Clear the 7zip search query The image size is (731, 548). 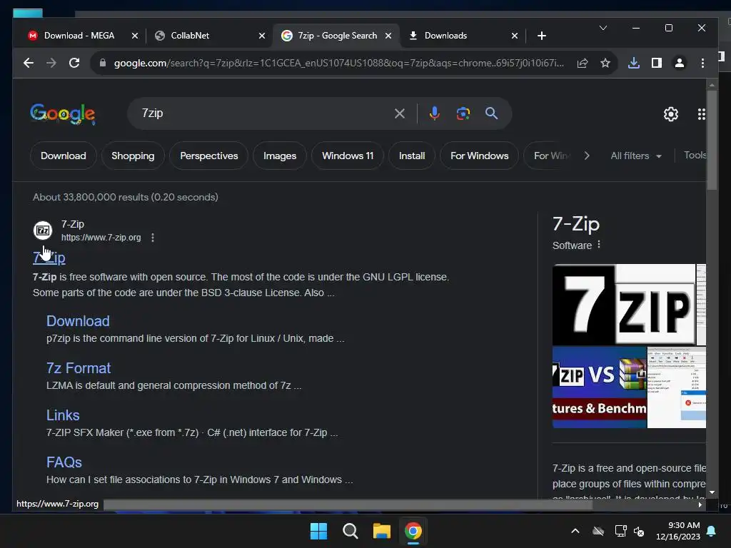point(400,113)
